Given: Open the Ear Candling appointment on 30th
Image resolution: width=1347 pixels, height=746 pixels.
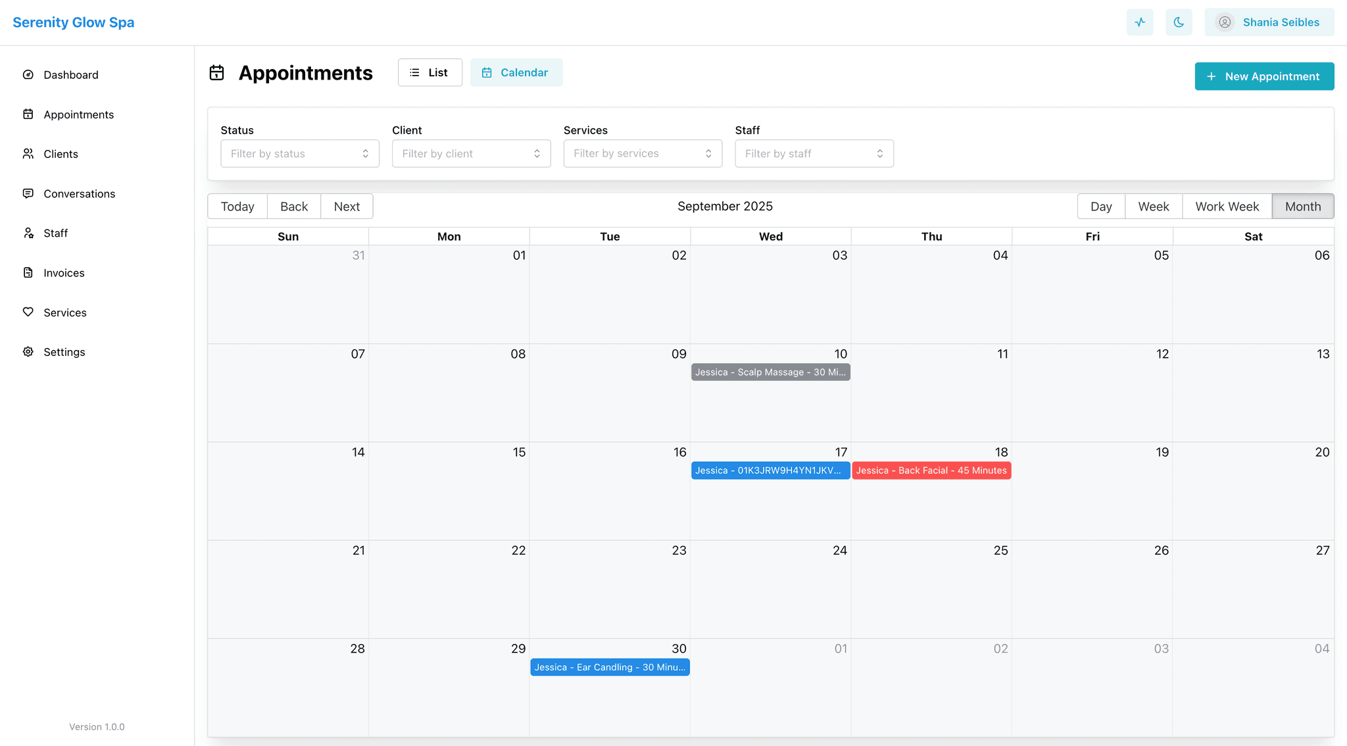Looking at the screenshot, I should [x=609, y=667].
